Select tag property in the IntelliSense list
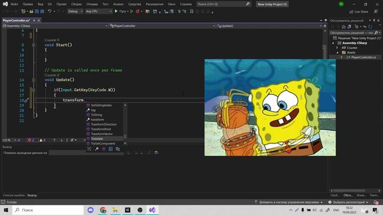 (105, 110)
